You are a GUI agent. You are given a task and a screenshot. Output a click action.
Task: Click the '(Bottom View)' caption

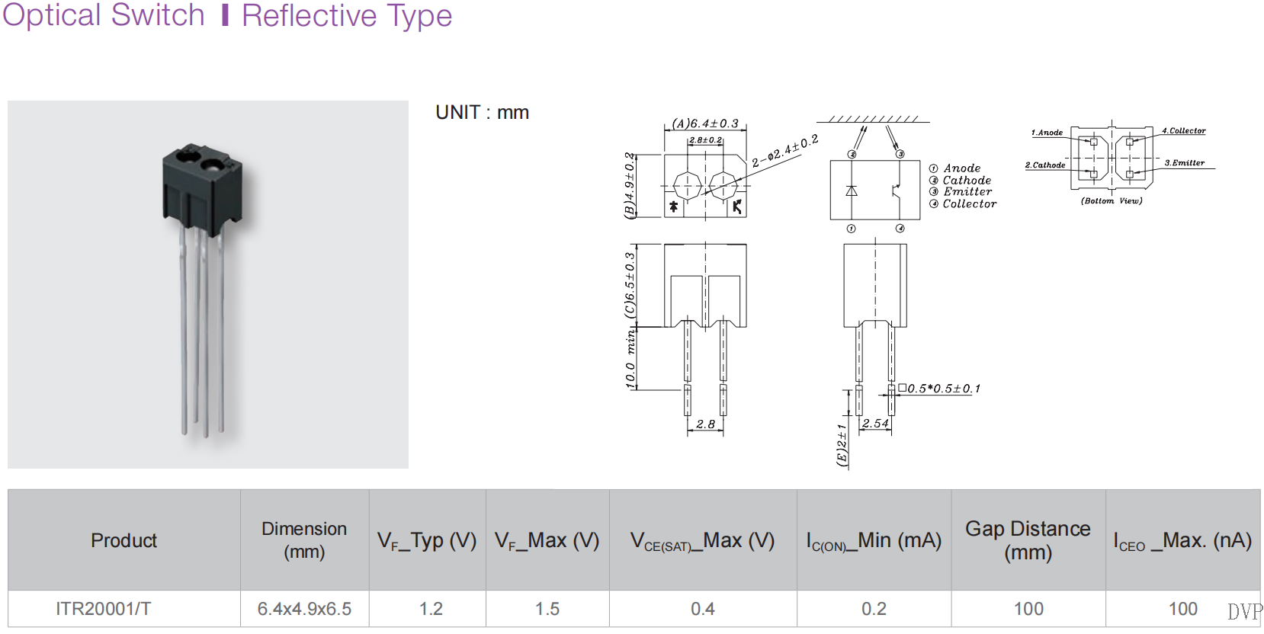point(1112,201)
